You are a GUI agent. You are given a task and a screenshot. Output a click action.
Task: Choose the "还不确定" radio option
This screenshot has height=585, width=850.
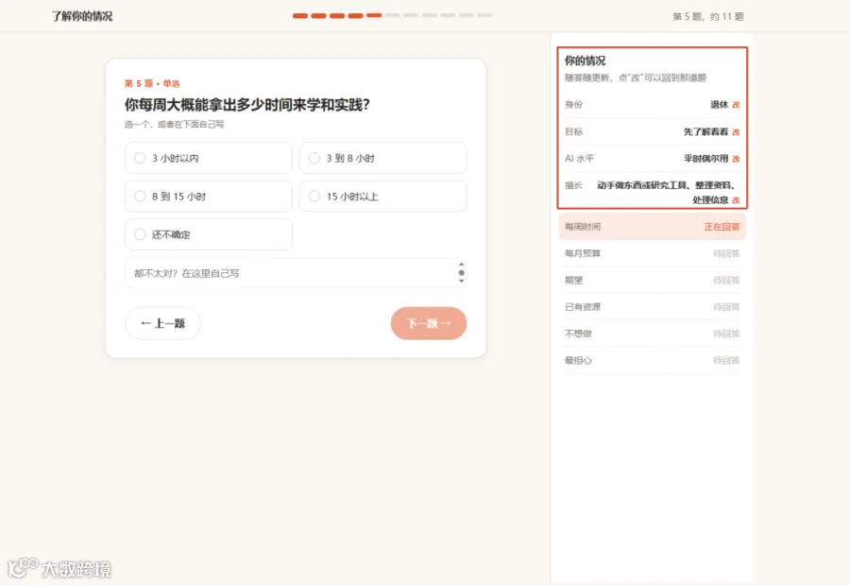pos(209,234)
